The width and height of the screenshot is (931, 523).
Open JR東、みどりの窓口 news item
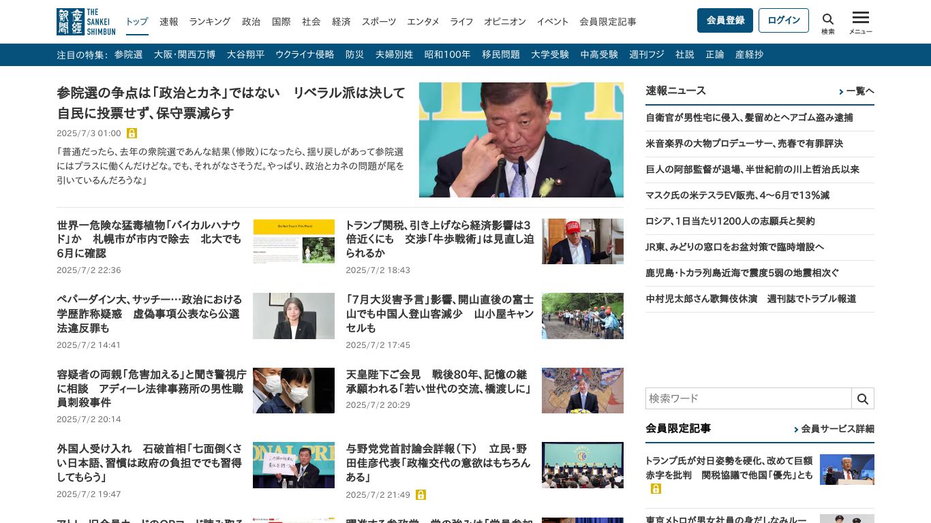click(735, 247)
